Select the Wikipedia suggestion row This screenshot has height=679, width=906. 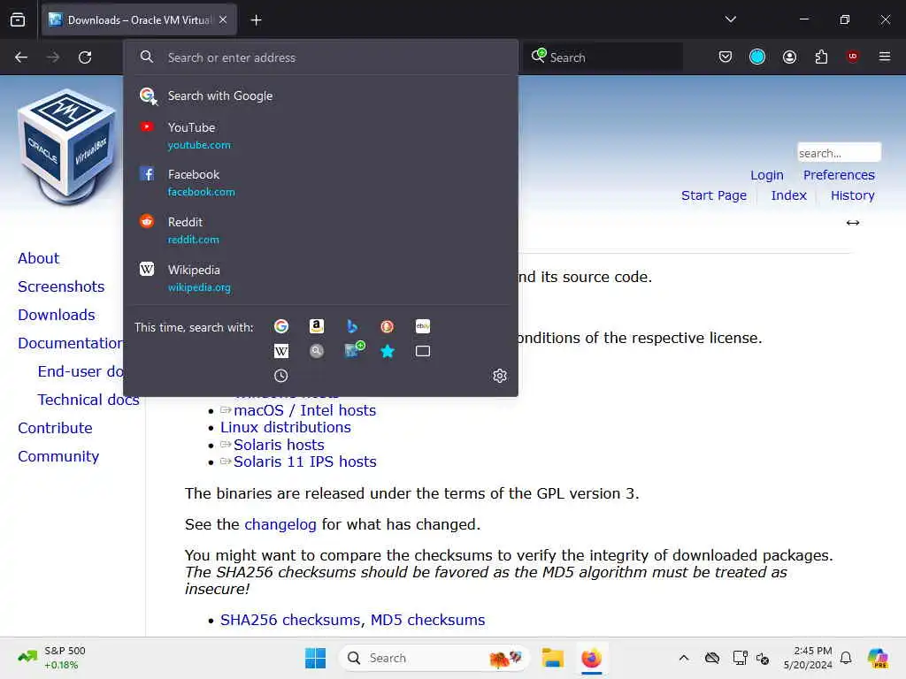pyautogui.click(x=320, y=278)
